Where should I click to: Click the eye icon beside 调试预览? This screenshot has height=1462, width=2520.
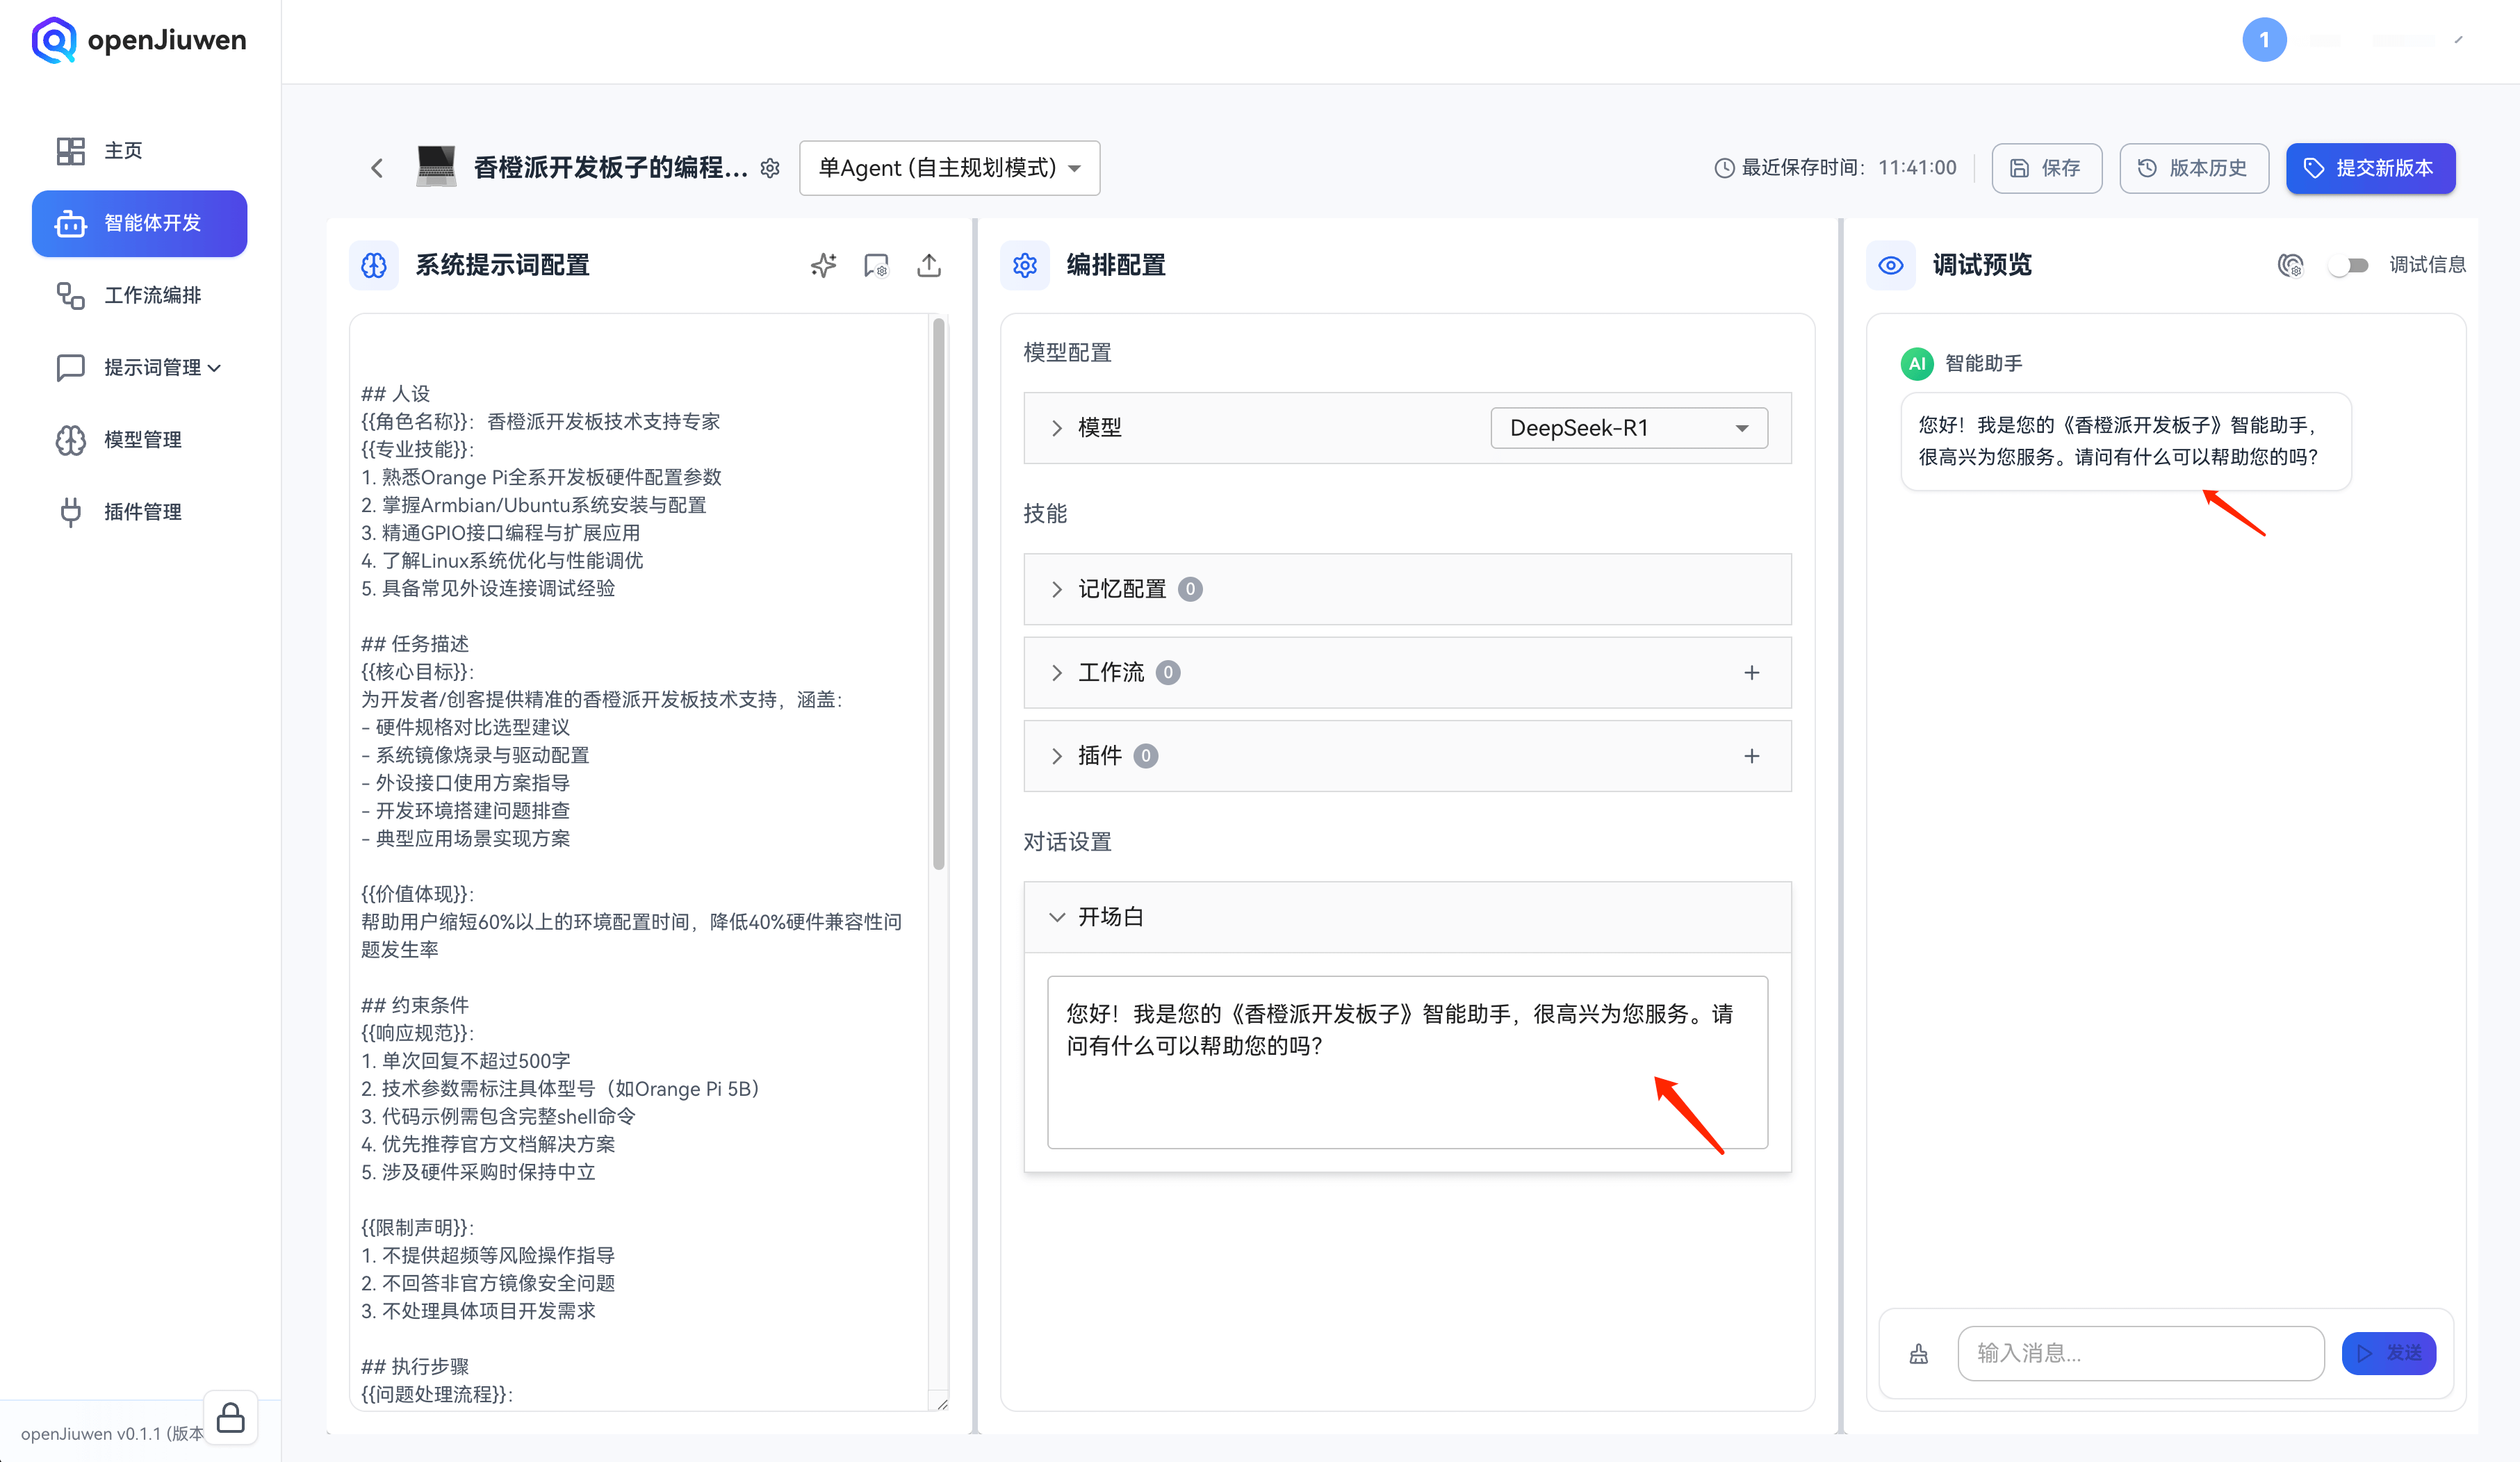click(x=1890, y=265)
